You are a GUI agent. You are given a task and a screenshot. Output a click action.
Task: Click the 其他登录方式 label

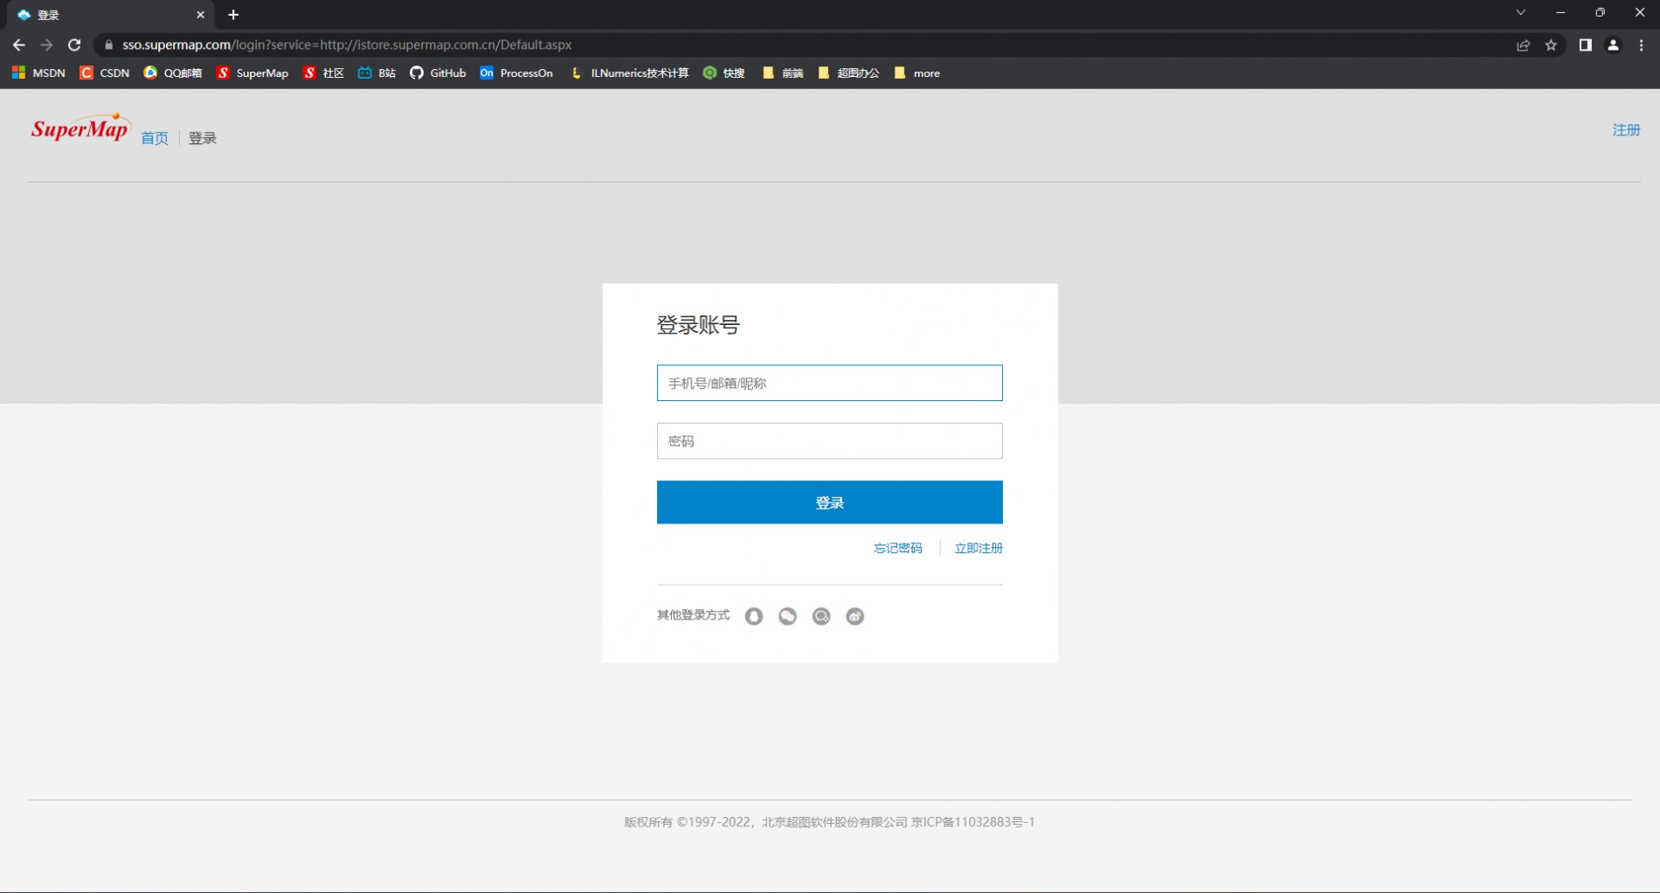(693, 615)
